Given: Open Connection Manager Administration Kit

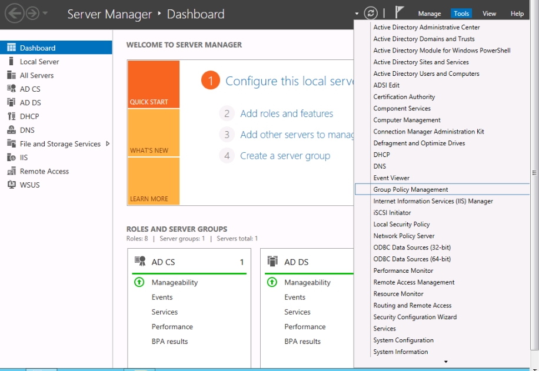Looking at the screenshot, I should [428, 132].
